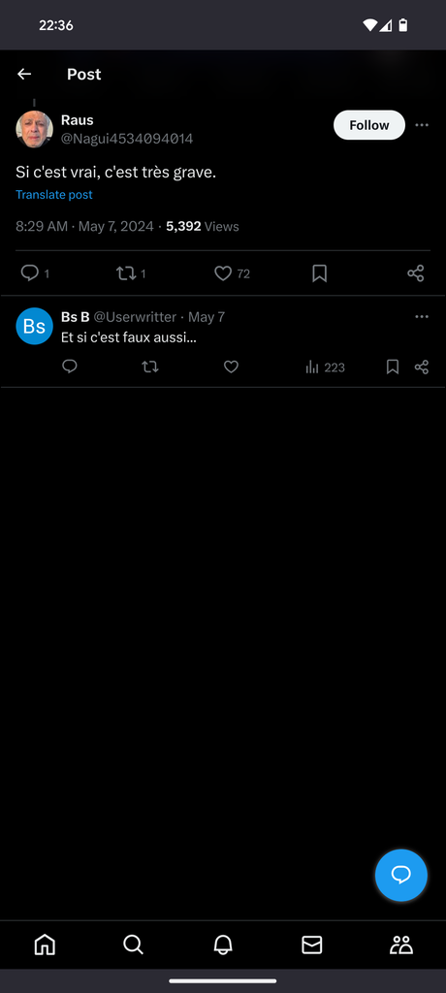
Task: Tap the blue floating reply button
Action: (401, 875)
